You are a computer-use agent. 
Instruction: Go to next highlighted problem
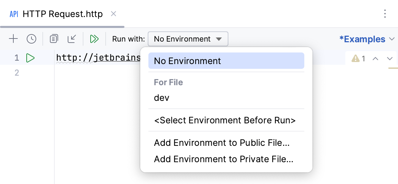389,59
